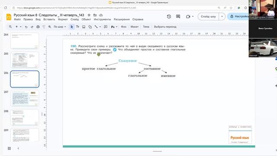Select slide 287 thumbnail
The width and height of the screenshot is (277, 156).
point(25,98)
